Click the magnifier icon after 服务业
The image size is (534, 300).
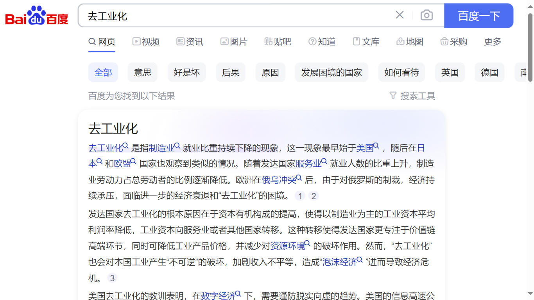tap(324, 162)
